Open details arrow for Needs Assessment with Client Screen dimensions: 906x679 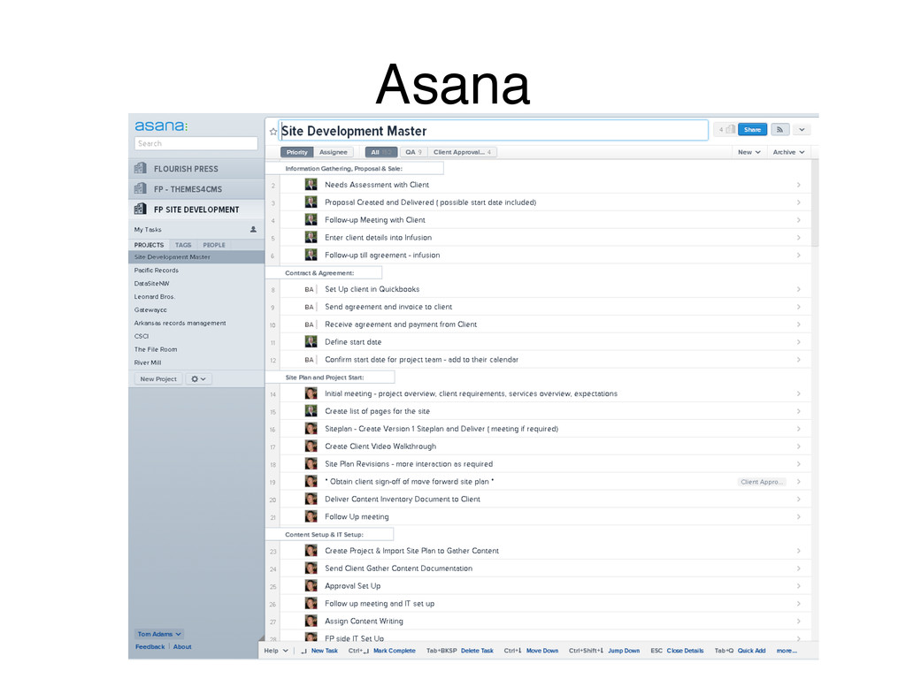coord(799,185)
